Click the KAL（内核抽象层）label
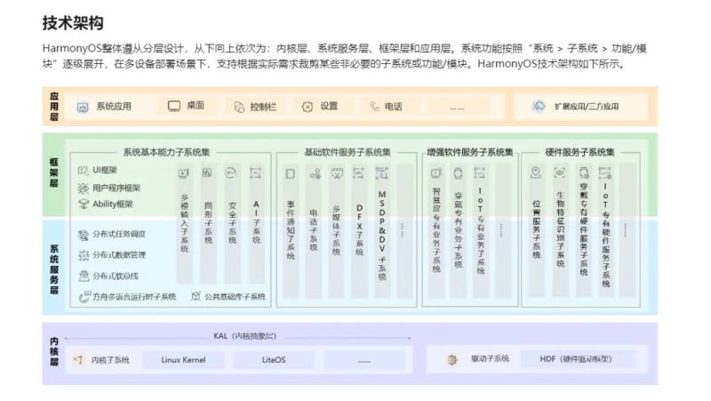Screen dimensions: 711x401 click(245, 336)
